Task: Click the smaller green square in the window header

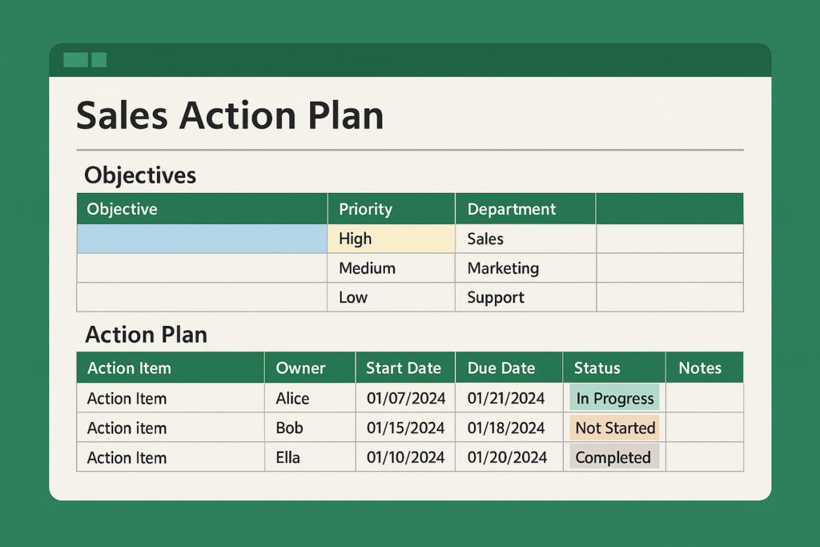Action: (x=98, y=59)
